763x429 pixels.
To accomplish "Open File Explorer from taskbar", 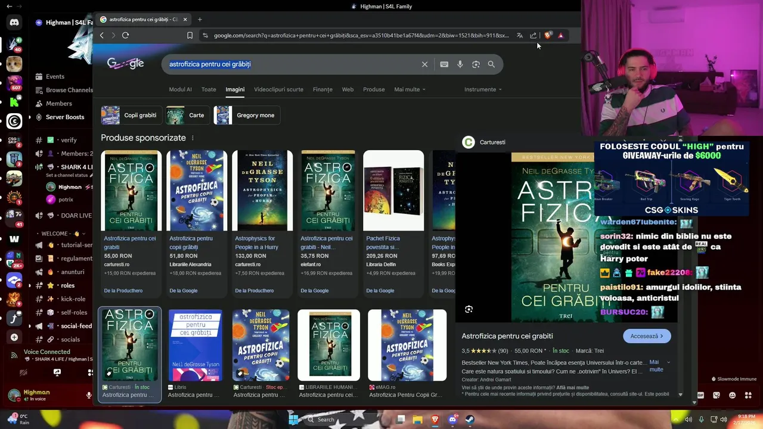I will [x=418, y=419].
